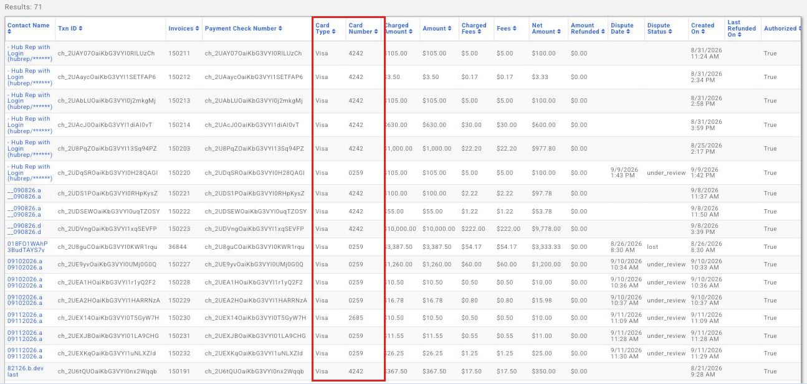This screenshot has width=807, height=384.
Task: Sort the Amount column via its arrows
Action: pos(451,29)
